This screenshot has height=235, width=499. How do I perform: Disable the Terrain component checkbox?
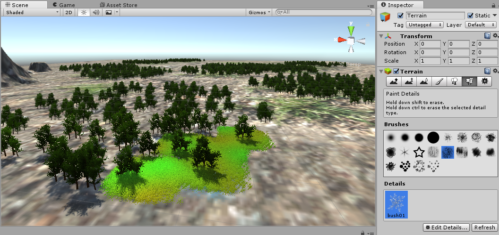point(396,71)
